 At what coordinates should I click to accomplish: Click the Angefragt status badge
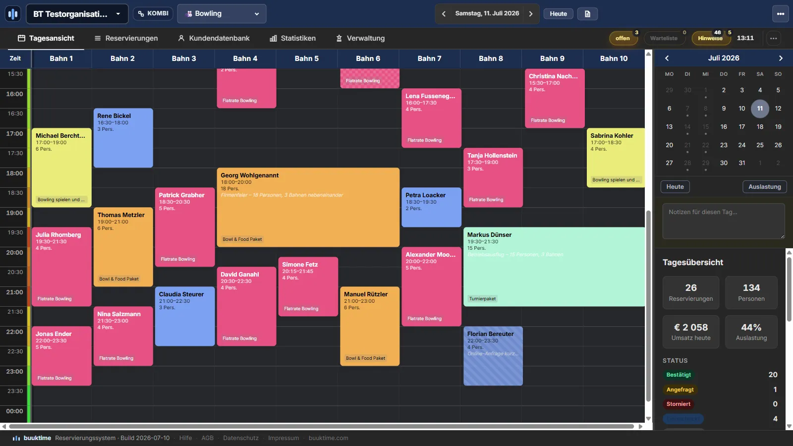coord(680,390)
